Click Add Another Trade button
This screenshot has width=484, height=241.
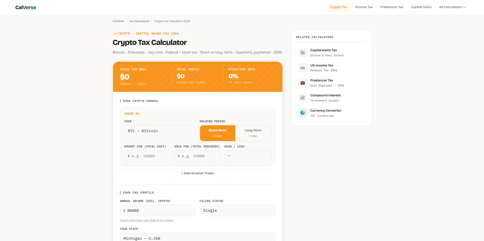click(x=198, y=173)
